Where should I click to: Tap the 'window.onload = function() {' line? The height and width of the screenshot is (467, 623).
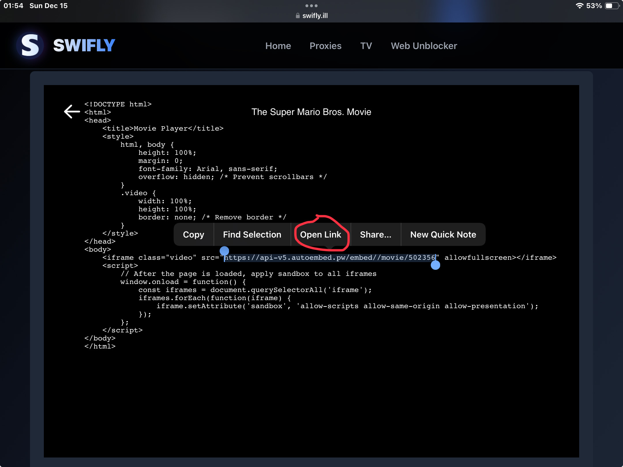tap(183, 282)
